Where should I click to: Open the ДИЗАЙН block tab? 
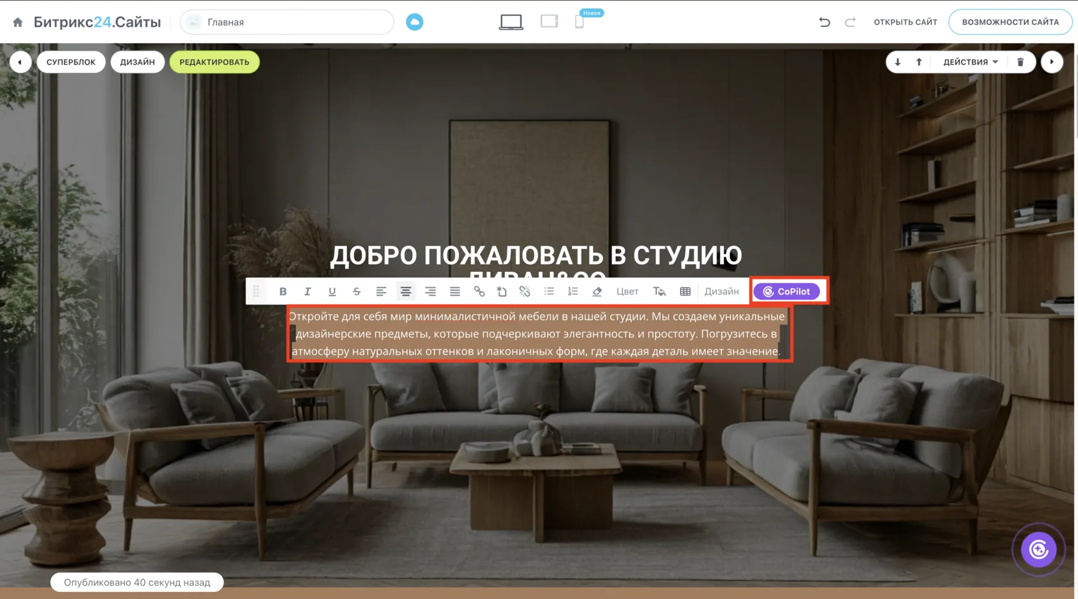point(137,62)
